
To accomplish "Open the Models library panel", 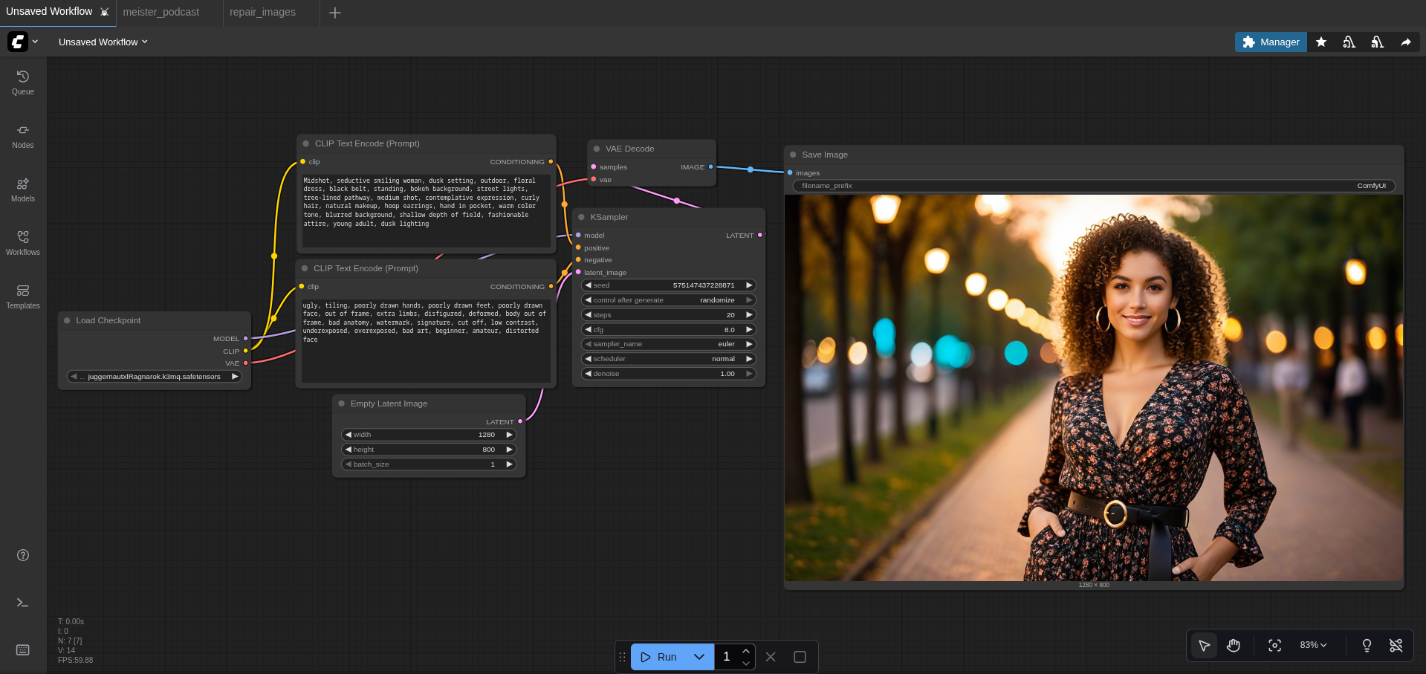I will (x=23, y=189).
